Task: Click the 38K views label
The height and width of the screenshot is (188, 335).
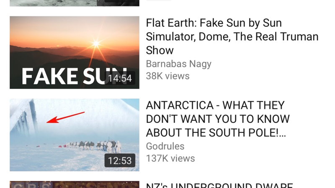Action: 168,76
